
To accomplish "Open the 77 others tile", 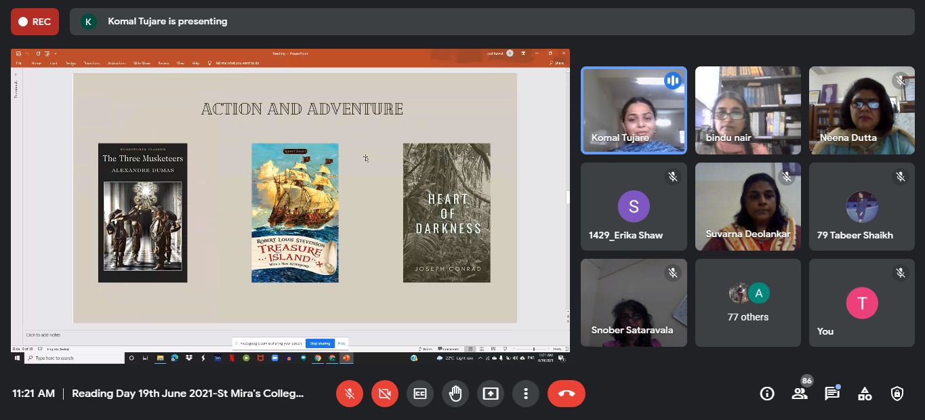I will (747, 303).
